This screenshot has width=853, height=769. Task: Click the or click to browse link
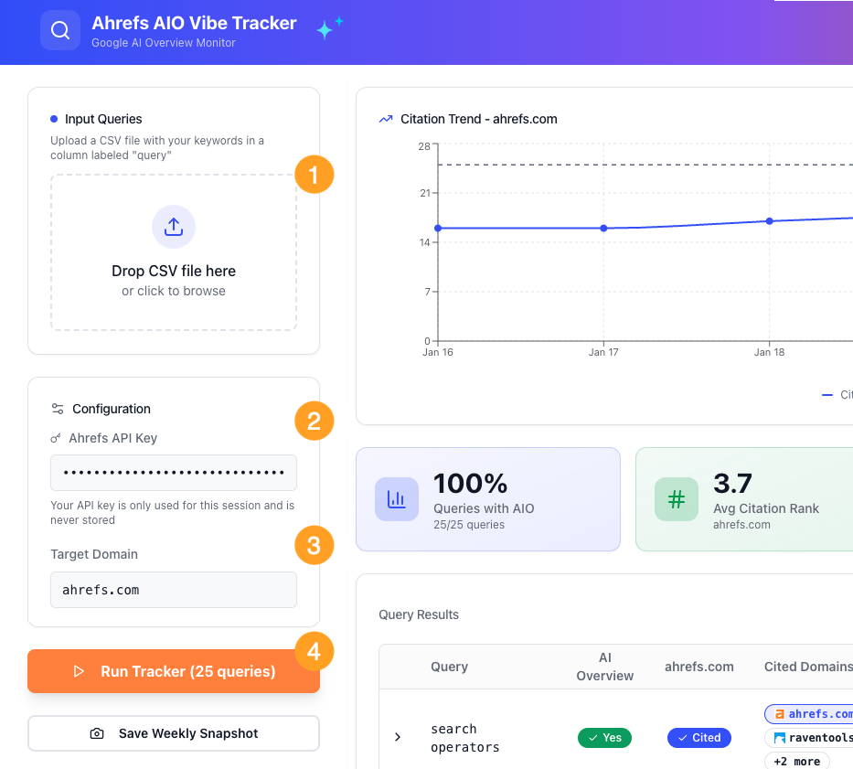[x=173, y=290]
